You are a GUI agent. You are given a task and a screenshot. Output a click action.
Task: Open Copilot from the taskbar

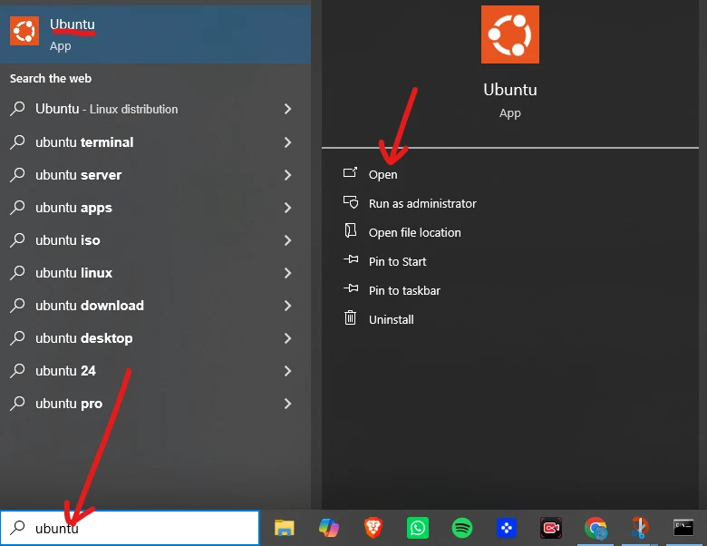pyautogui.click(x=329, y=528)
